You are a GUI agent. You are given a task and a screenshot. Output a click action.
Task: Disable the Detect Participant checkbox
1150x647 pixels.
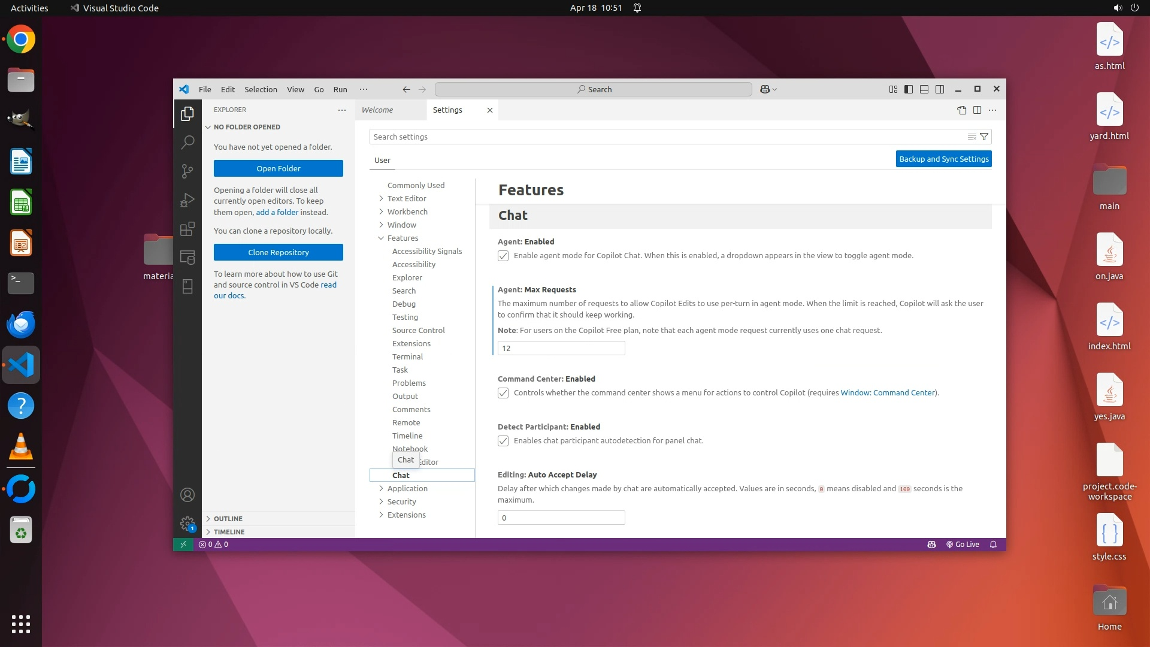[503, 441]
